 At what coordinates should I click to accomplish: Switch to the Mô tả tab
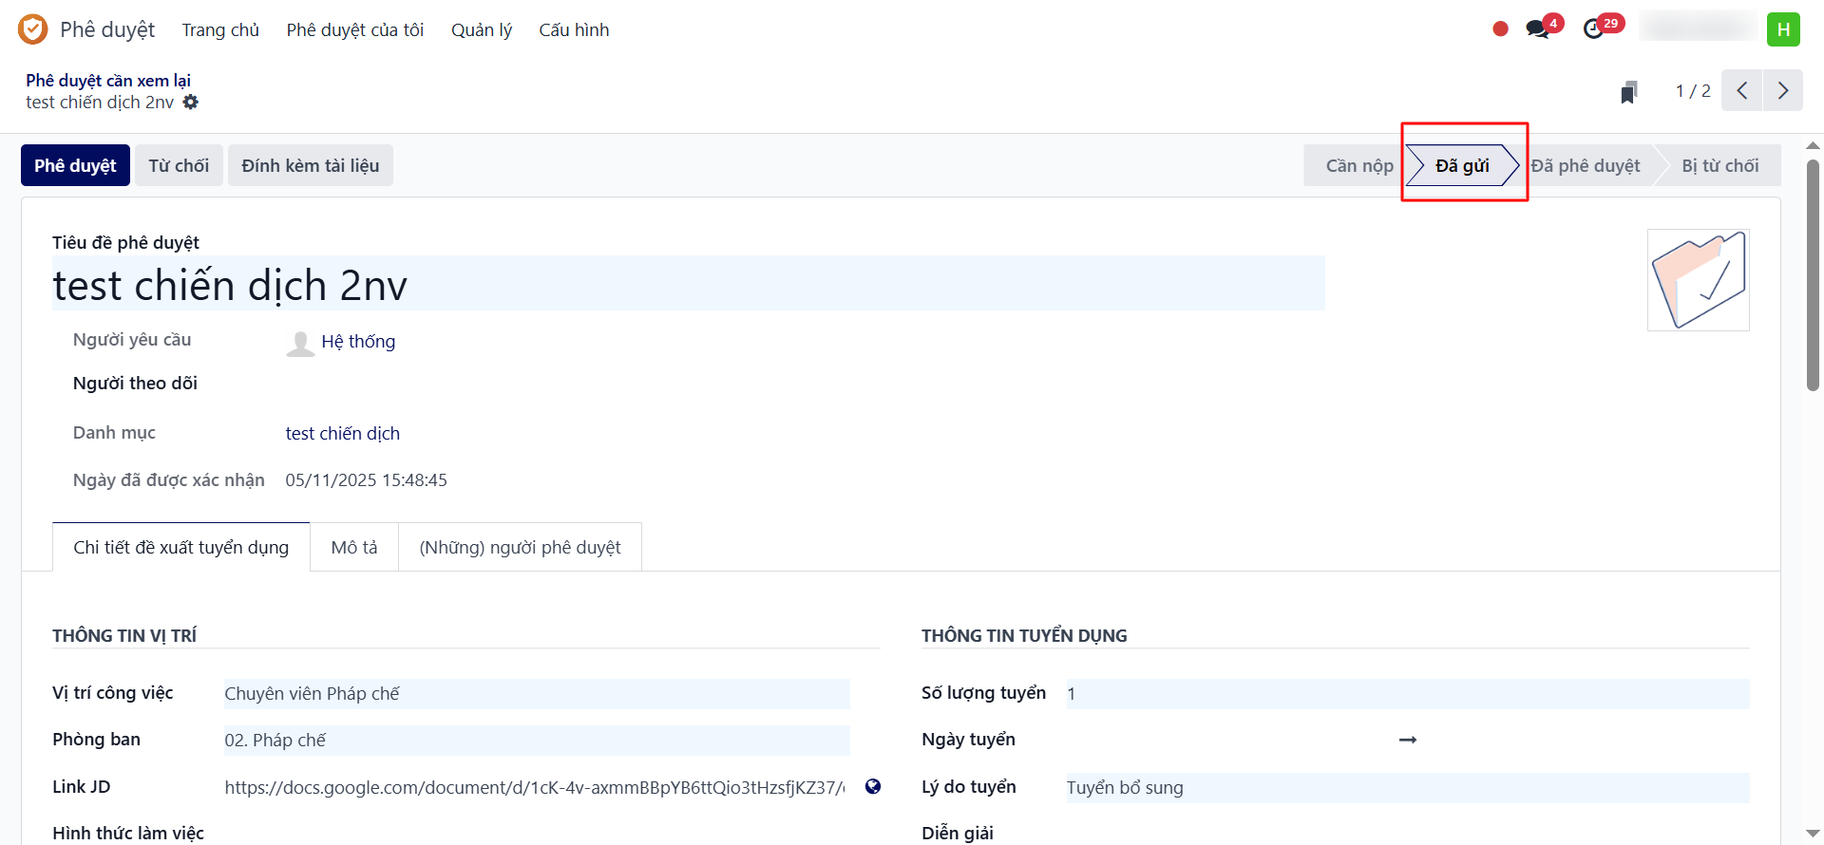354,548
